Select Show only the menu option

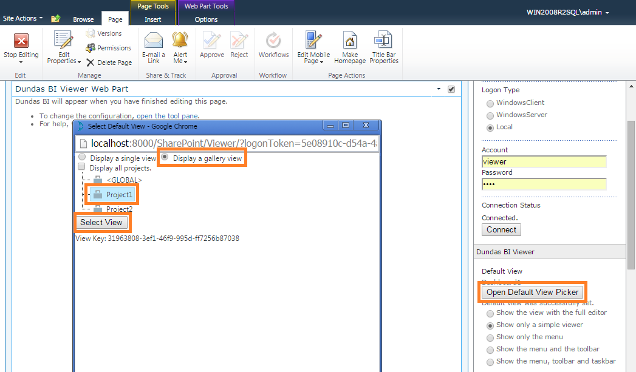(x=490, y=337)
